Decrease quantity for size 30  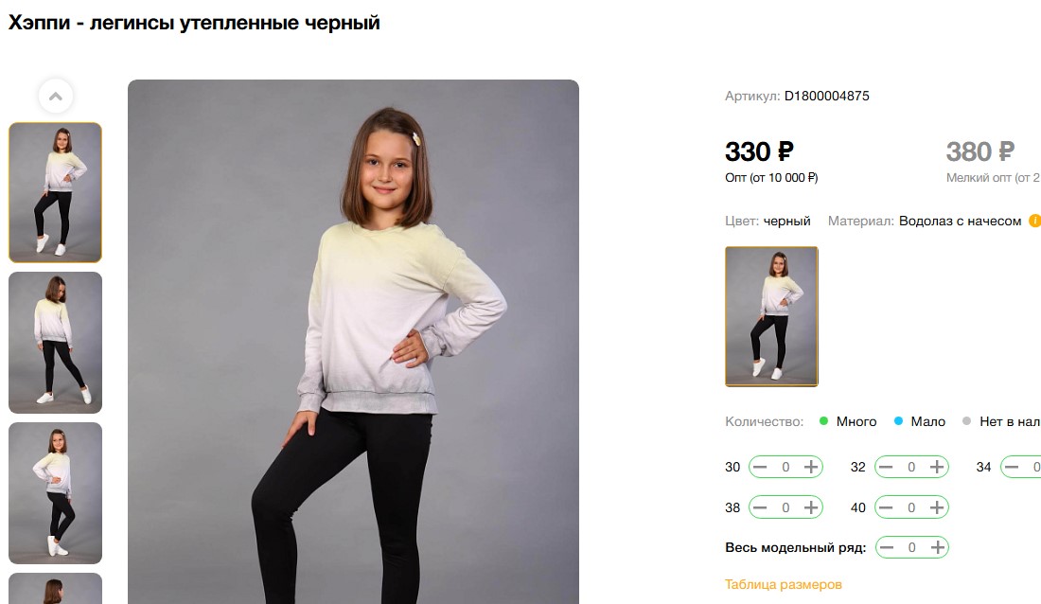(760, 467)
